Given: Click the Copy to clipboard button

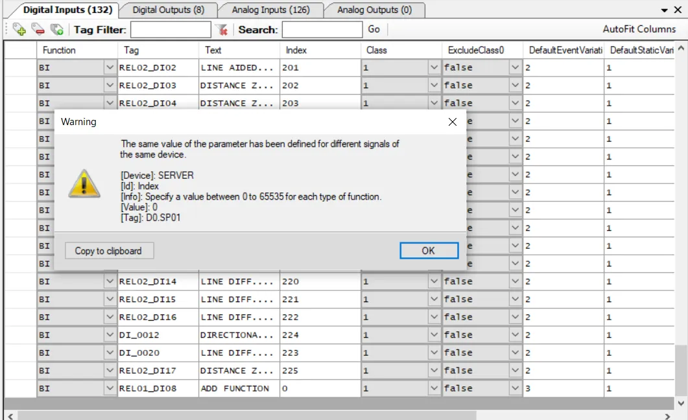Looking at the screenshot, I should pyautogui.click(x=109, y=251).
